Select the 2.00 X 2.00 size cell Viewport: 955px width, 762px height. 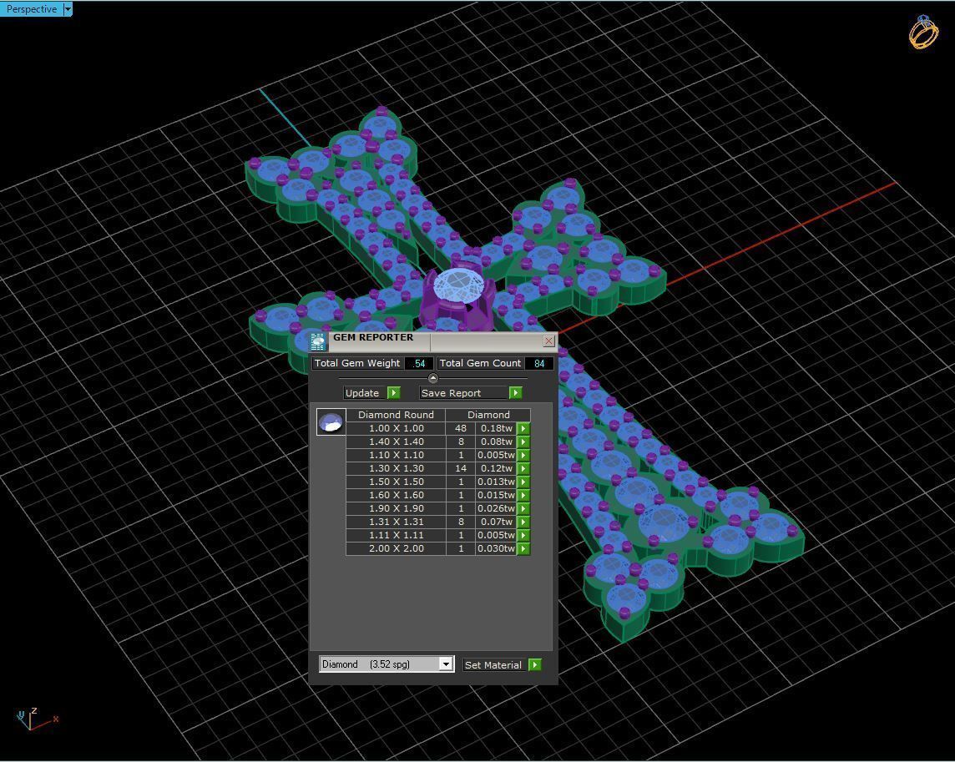point(396,549)
